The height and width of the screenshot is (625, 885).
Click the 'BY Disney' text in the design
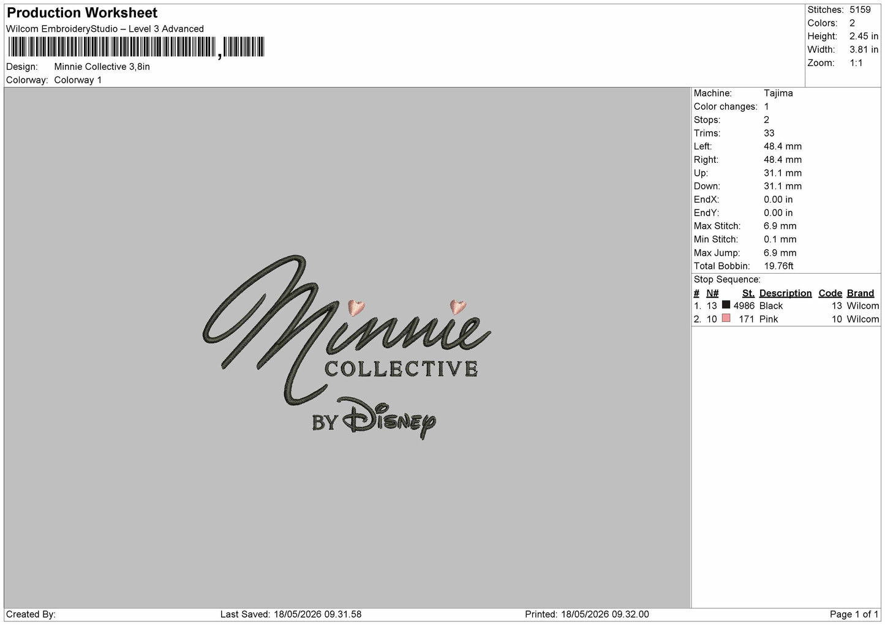[x=374, y=418]
